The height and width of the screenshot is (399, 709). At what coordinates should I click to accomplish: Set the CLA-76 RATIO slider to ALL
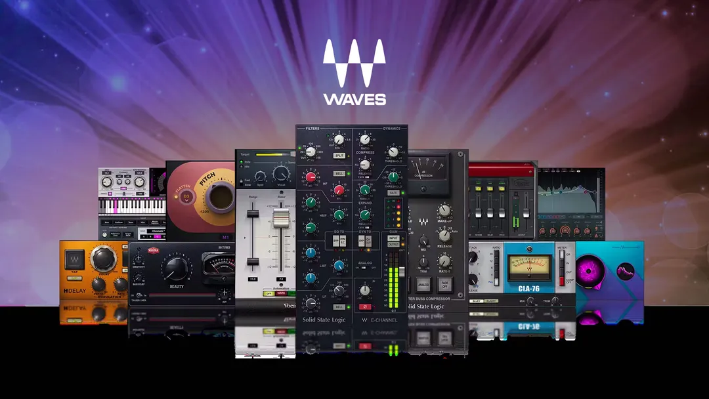tap(496, 282)
